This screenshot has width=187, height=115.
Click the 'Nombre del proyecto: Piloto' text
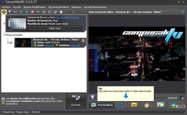[43, 21]
